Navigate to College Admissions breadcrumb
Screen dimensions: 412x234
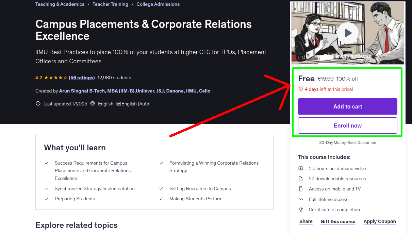(x=158, y=4)
